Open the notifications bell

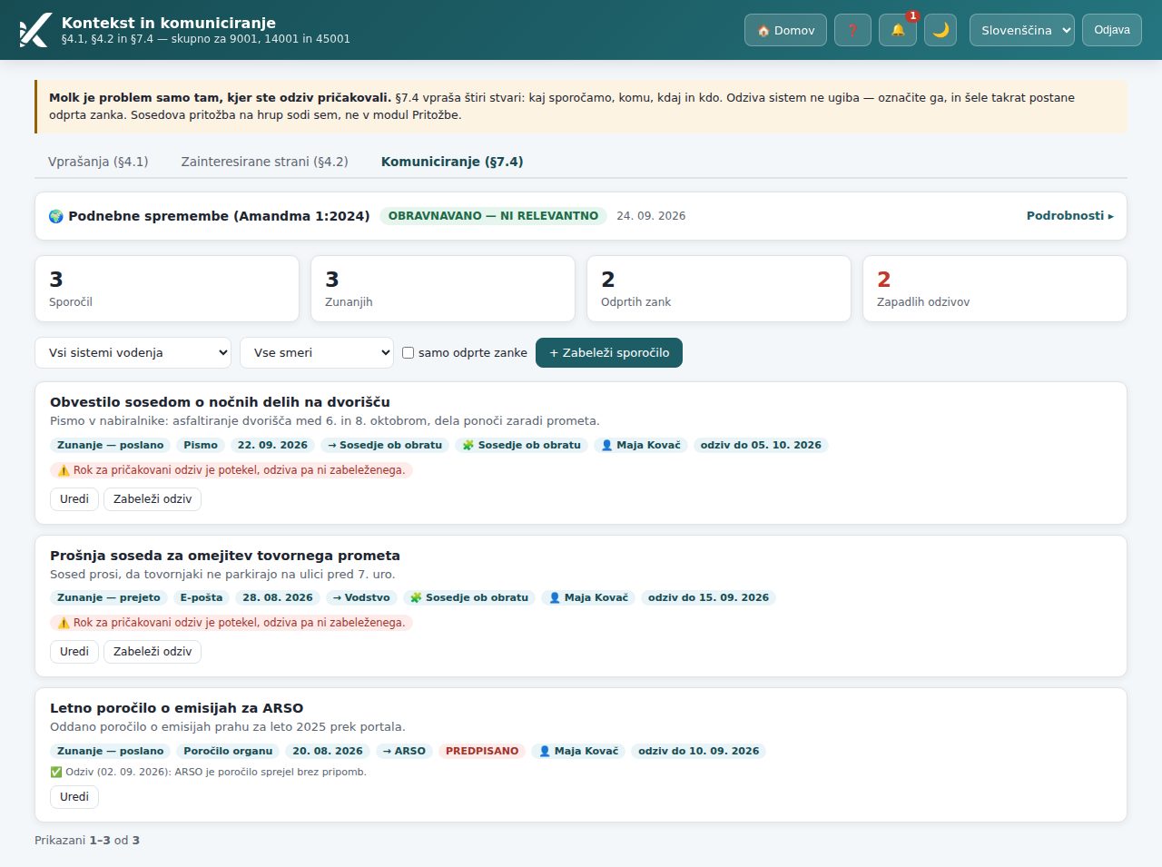click(x=898, y=30)
